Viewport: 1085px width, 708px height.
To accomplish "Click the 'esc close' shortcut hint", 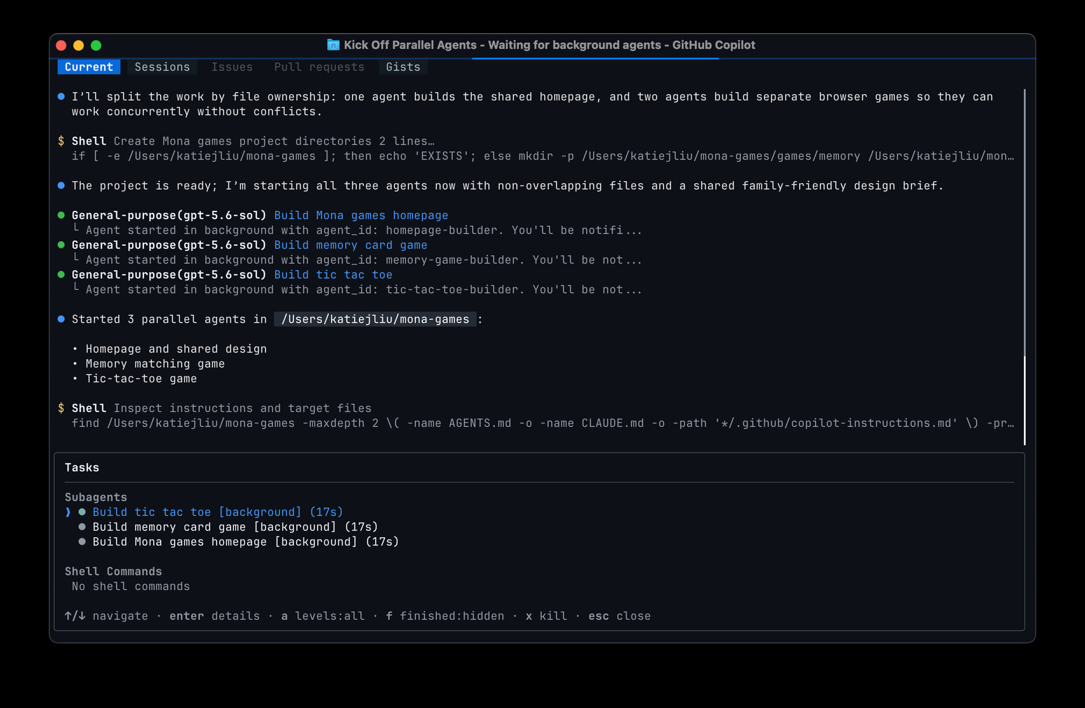I will point(619,616).
